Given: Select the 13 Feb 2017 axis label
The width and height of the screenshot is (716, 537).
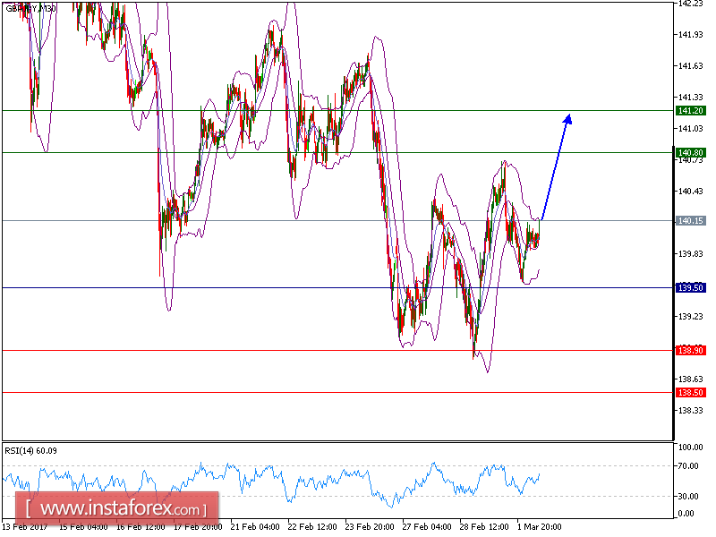Looking at the screenshot, I should (22, 527).
